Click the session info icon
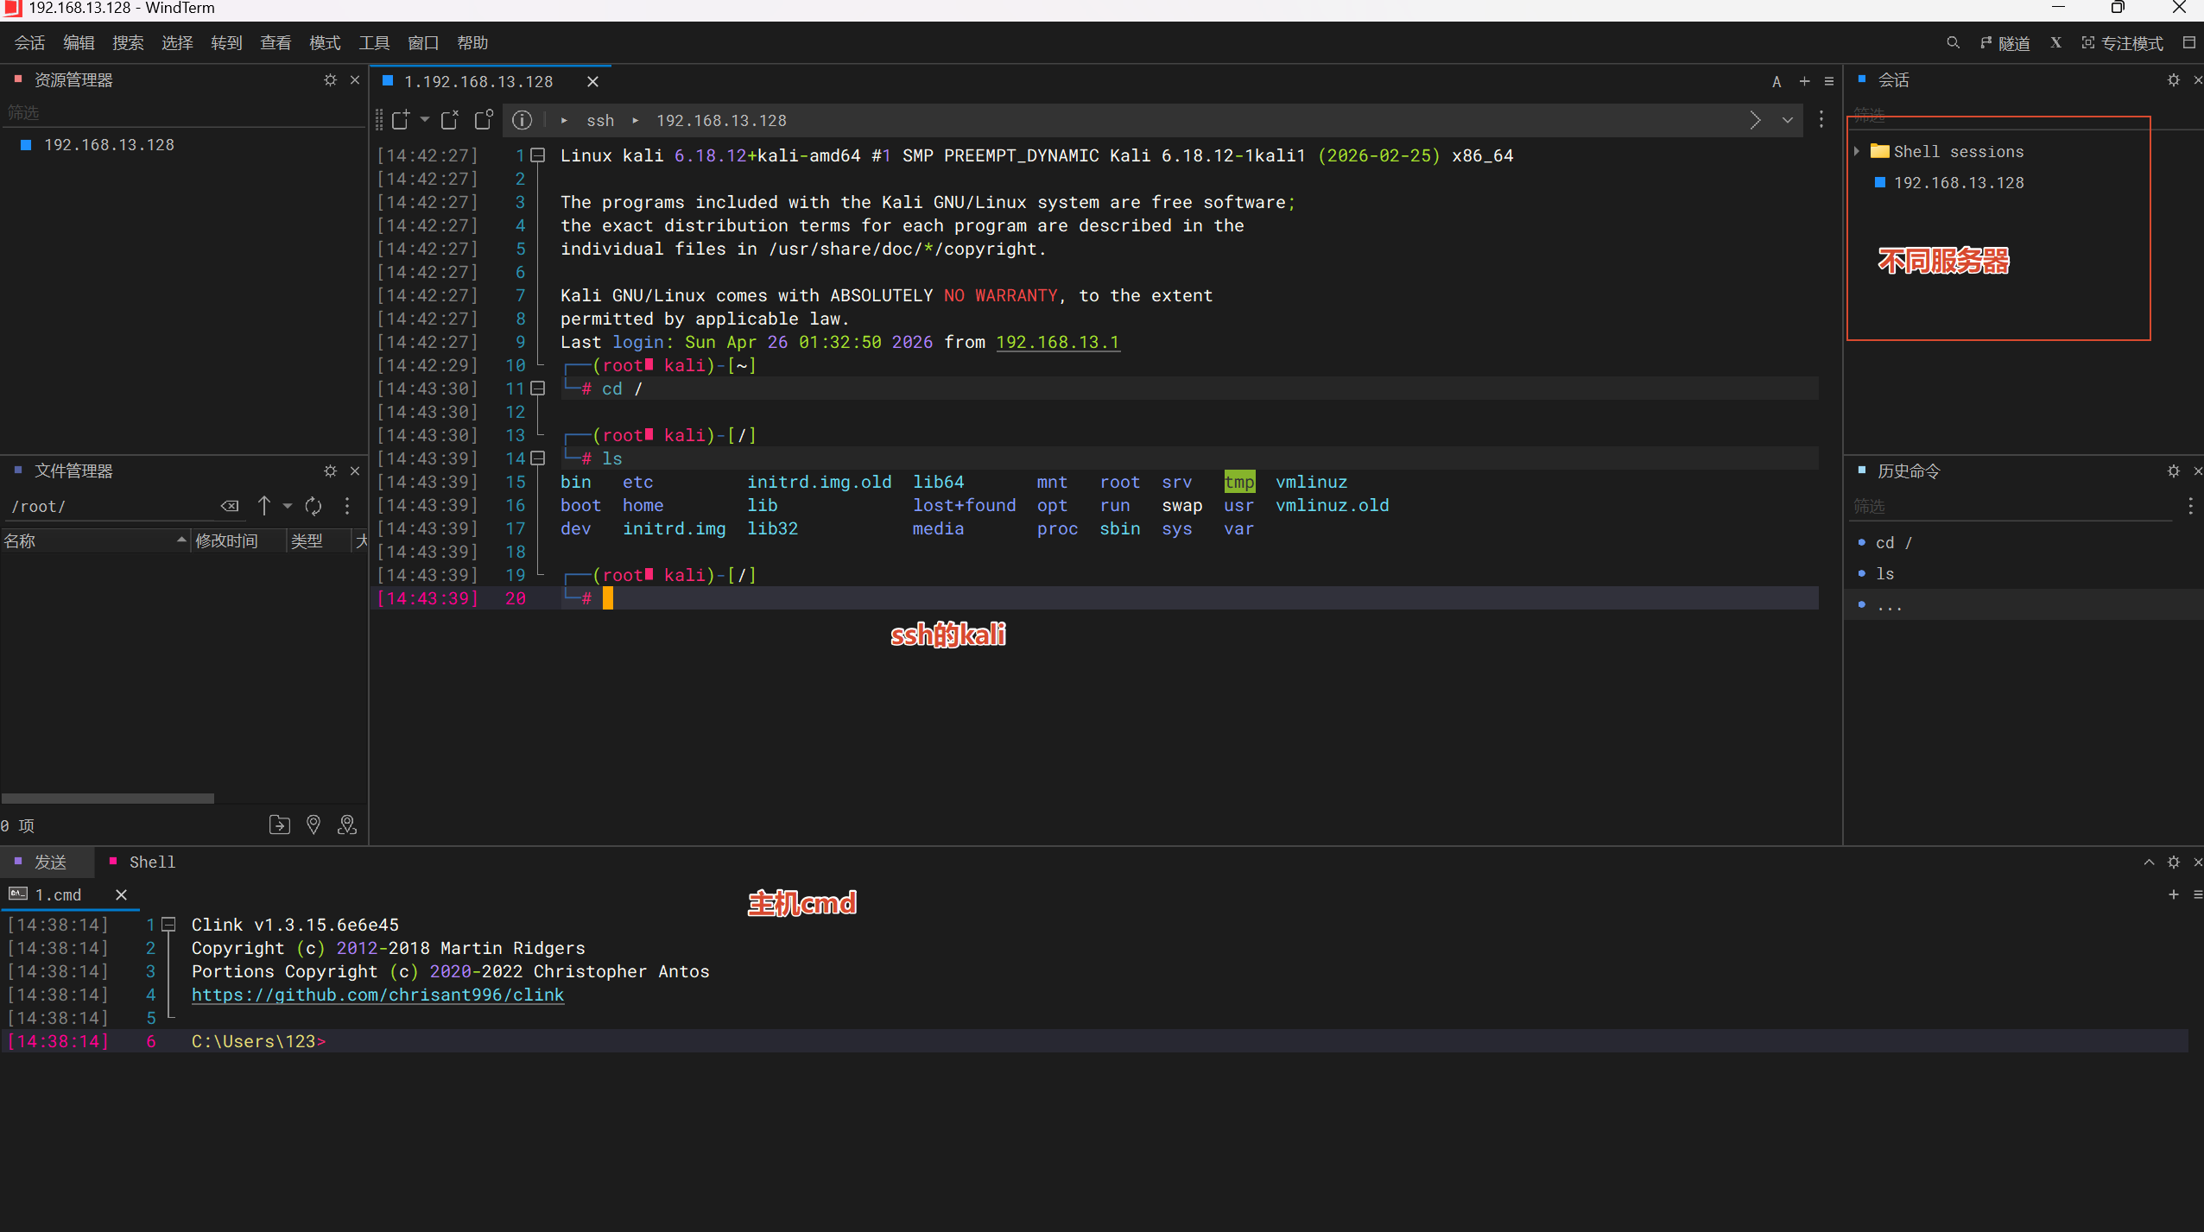The image size is (2204, 1232). pyautogui.click(x=522, y=120)
